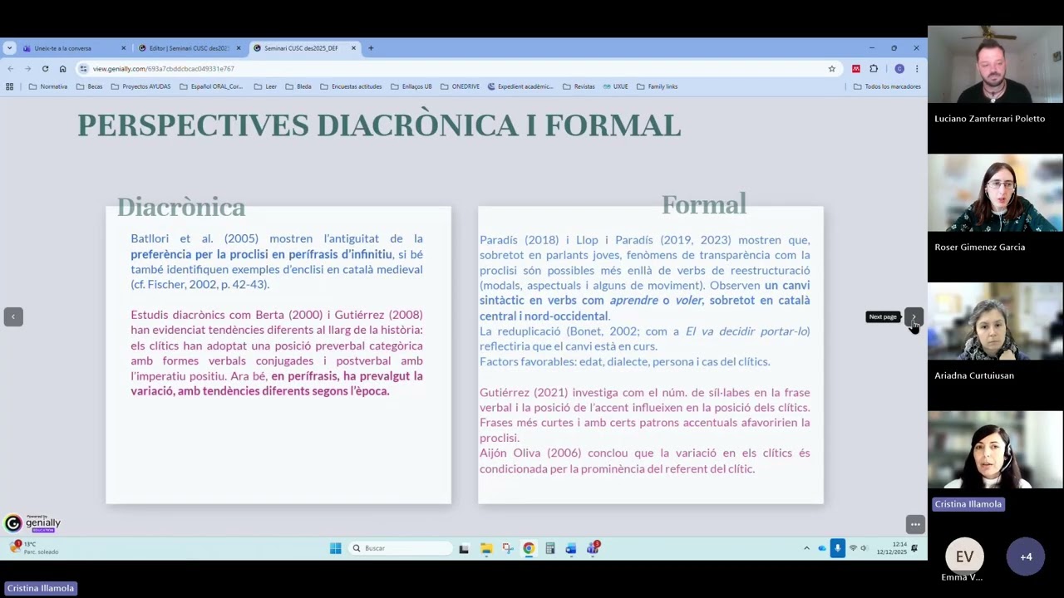The width and height of the screenshot is (1064, 598).
Task: Show hidden system tray icons
Action: [806, 548]
